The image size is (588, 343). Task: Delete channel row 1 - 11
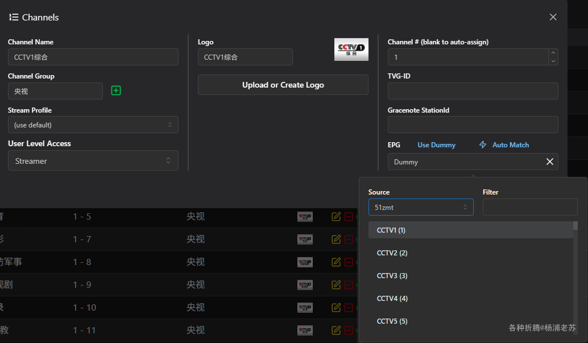pyautogui.click(x=349, y=330)
